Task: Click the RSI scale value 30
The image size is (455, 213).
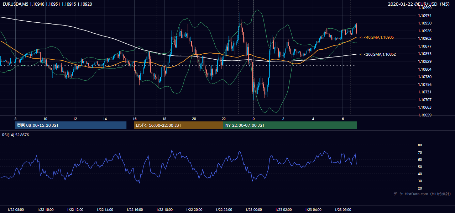Action: [x=420, y=181]
